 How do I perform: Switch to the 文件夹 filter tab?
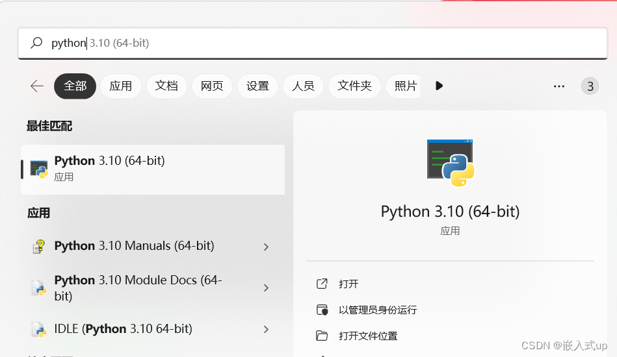coord(354,86)
